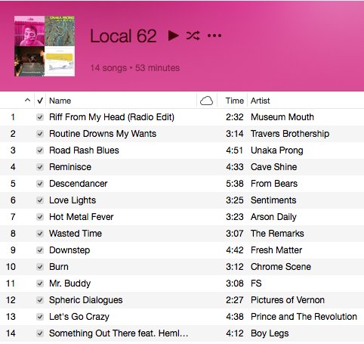Image resolution: width=364 pixels, height=344 pixels.
Task: Toggle the Descendancer checkbox
Action: click(40, 184)
